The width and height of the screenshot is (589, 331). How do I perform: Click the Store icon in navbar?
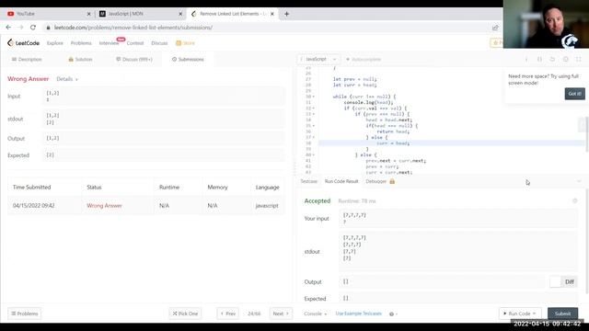click(x=179, y=43)
